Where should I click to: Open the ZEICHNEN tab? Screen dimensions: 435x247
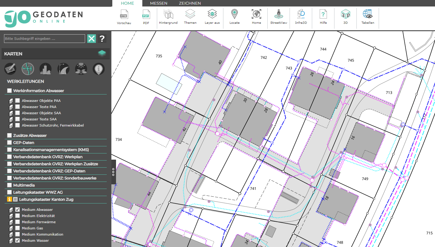(190, 3)
